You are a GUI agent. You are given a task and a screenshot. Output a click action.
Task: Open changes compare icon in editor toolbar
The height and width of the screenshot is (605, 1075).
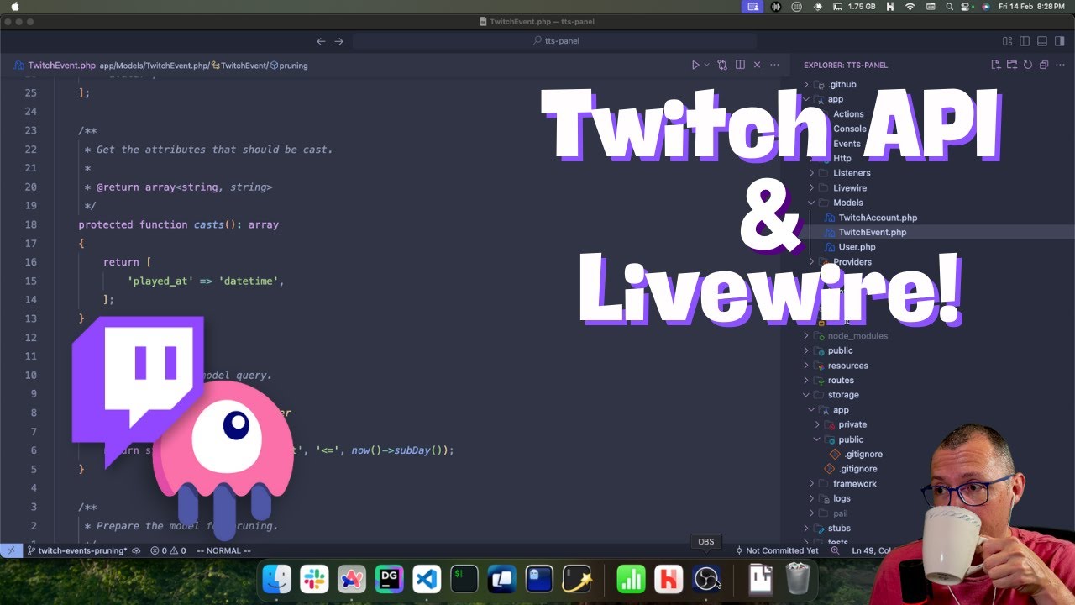[722, 65]
